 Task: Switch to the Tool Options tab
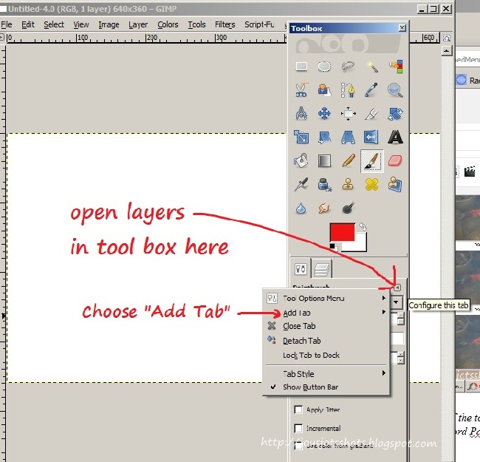point(301,269)
